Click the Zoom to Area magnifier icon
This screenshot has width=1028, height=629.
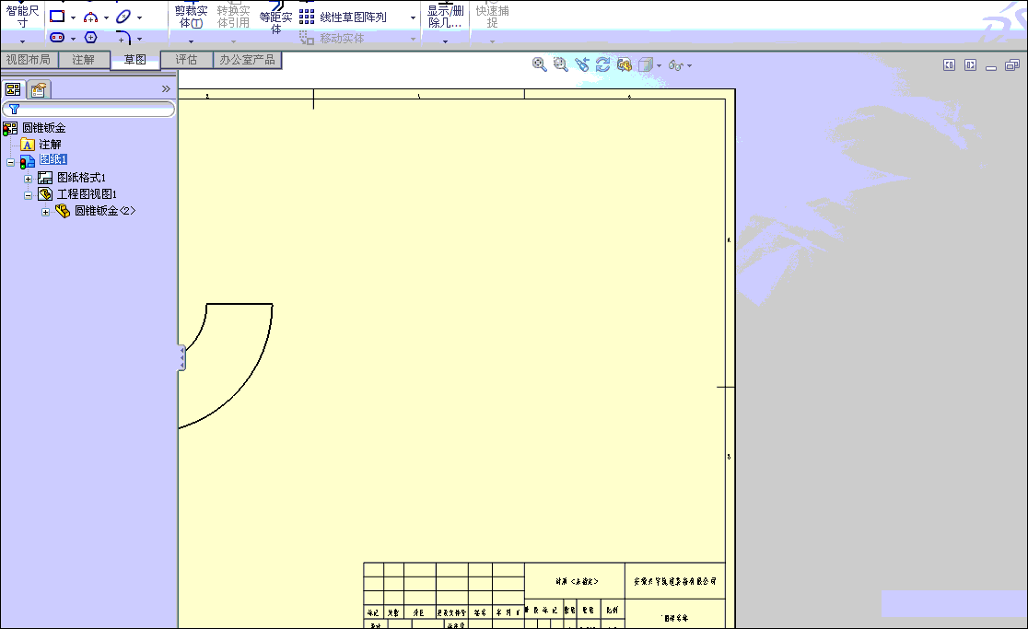[561, 64]
